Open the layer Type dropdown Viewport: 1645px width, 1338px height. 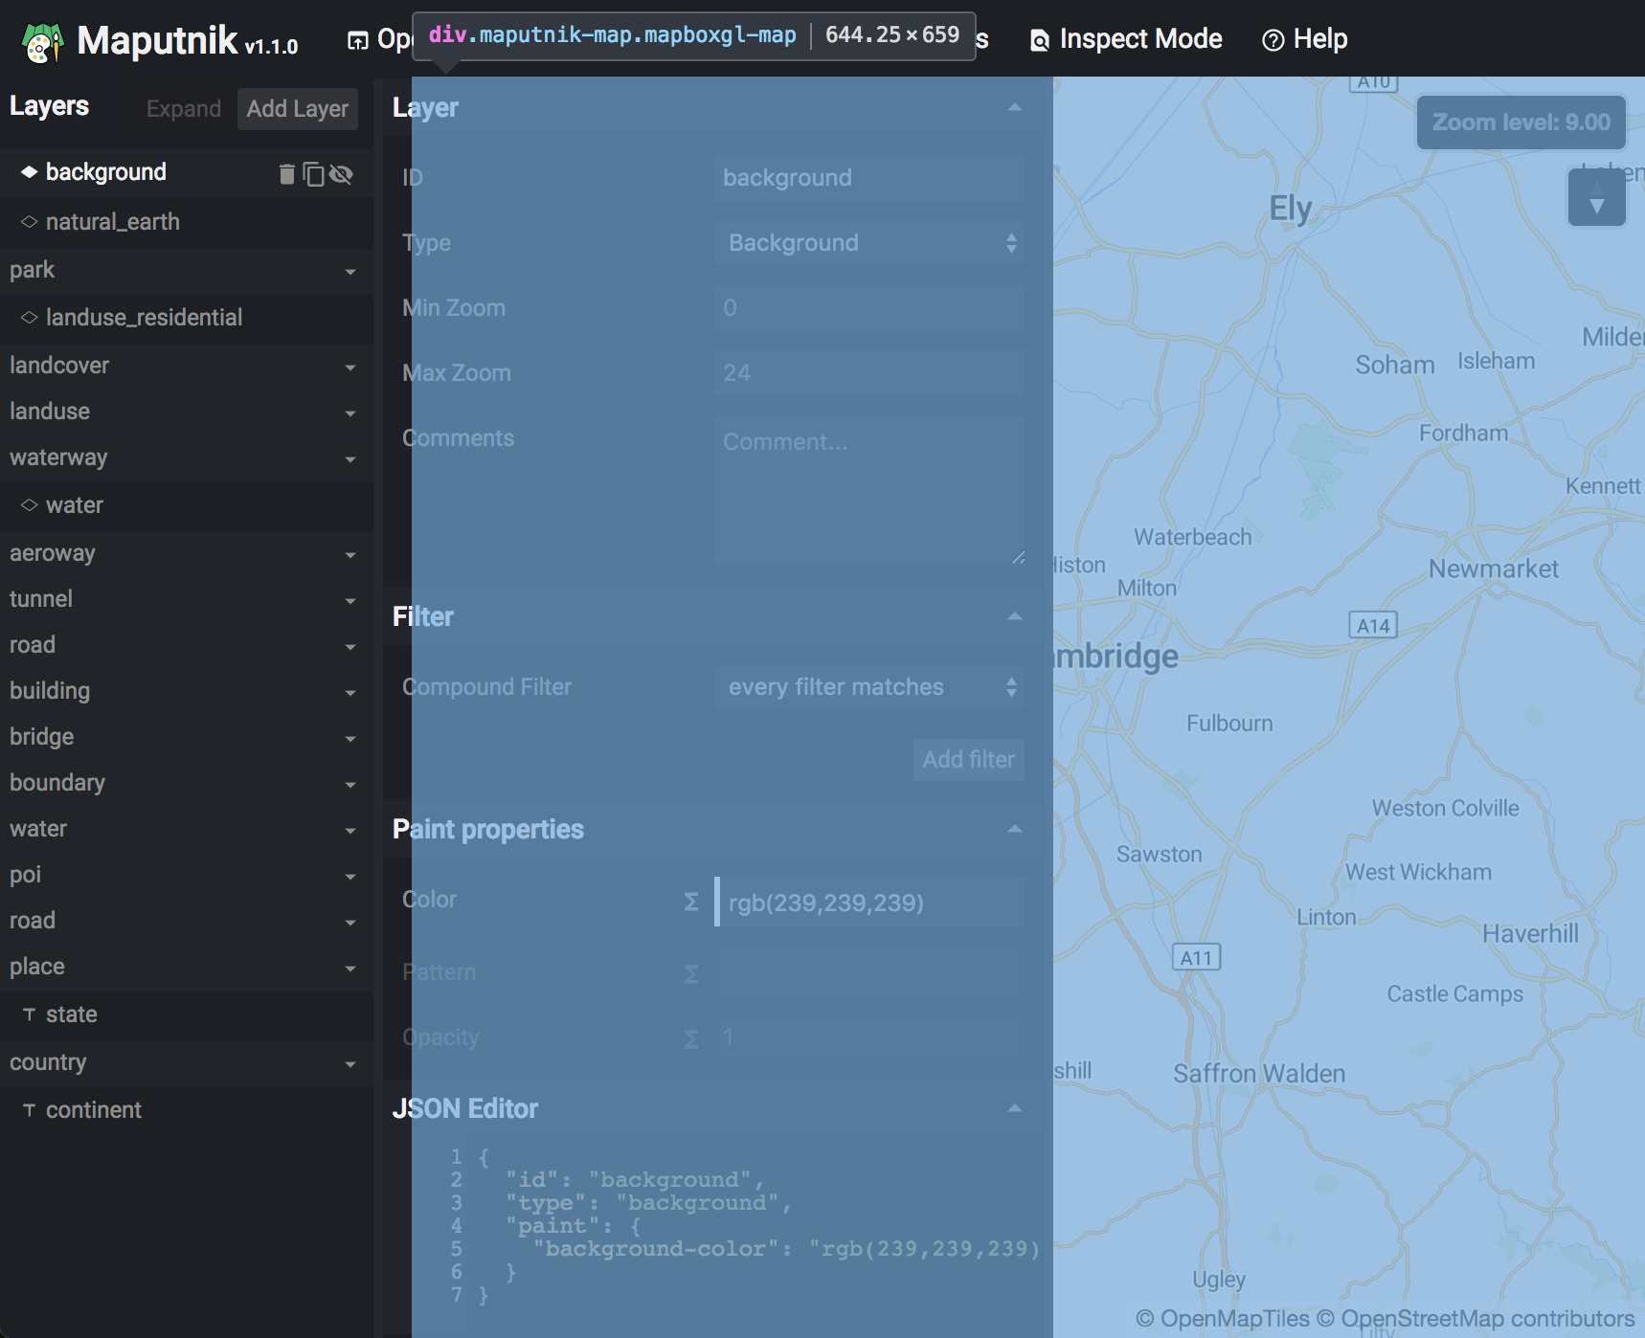coord(868,242)
